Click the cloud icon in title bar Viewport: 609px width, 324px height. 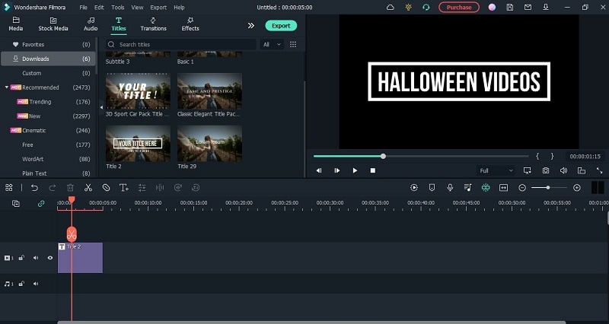(x=391, y=8)
